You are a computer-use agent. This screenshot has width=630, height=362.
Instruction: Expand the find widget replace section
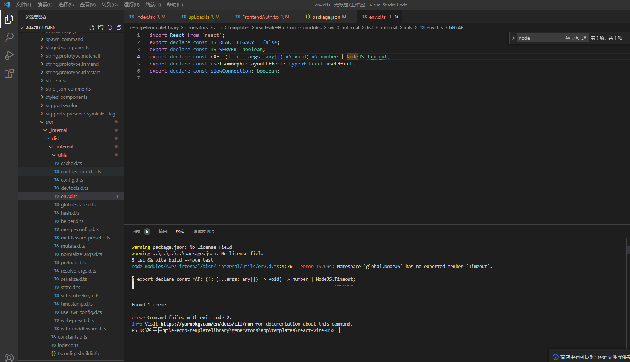[x=513, y=38]
